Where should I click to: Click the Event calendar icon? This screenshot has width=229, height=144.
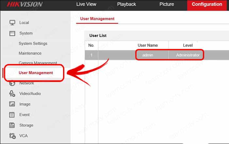pos(12,115)
